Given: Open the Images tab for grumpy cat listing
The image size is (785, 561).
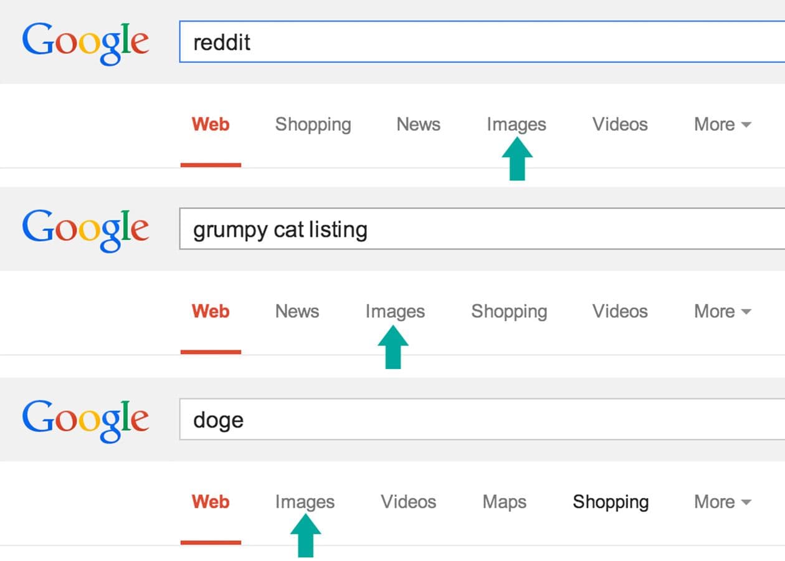Looking at the screenshot, I should pos(395,312).
